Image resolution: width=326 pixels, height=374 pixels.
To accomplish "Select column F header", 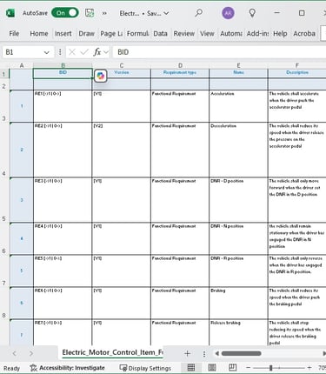I will click(297, 65).
